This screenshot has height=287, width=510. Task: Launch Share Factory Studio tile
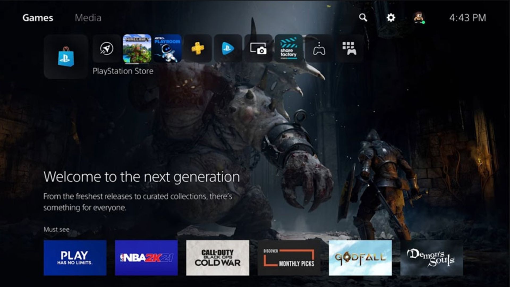coord(288,48)
